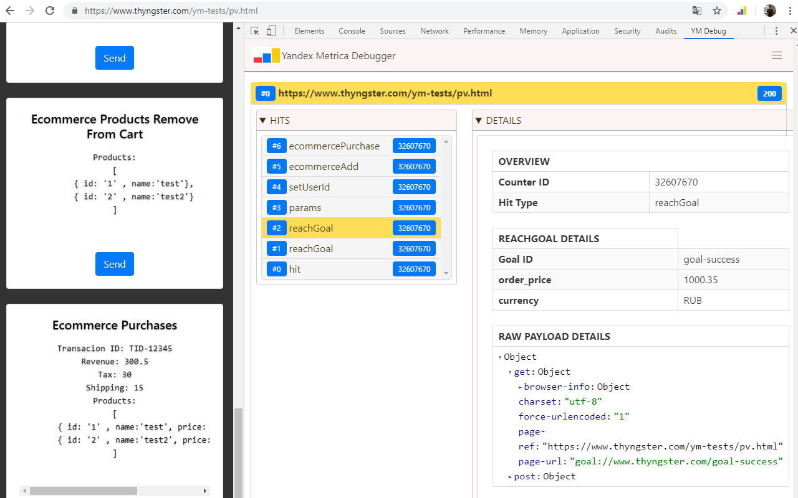The image size is (798, 498).
Task: Click the Yandex Metrica Debugger logo
Action: pos(266,55)
